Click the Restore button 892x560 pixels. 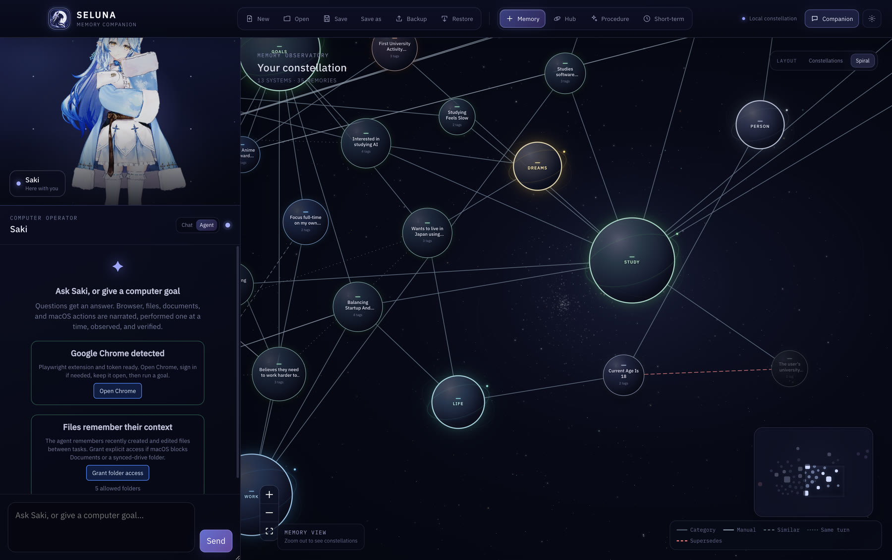pyautogui.click(x=457, y=19)
